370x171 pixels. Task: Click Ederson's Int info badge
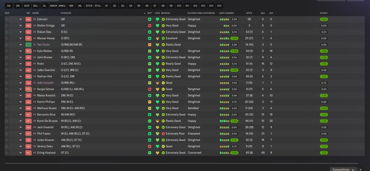(28, 19)
